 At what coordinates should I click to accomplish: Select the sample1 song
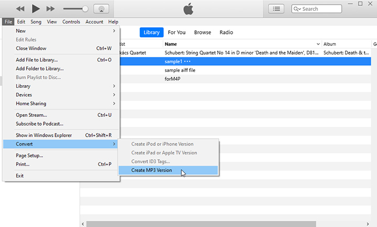tap(173, 62)
